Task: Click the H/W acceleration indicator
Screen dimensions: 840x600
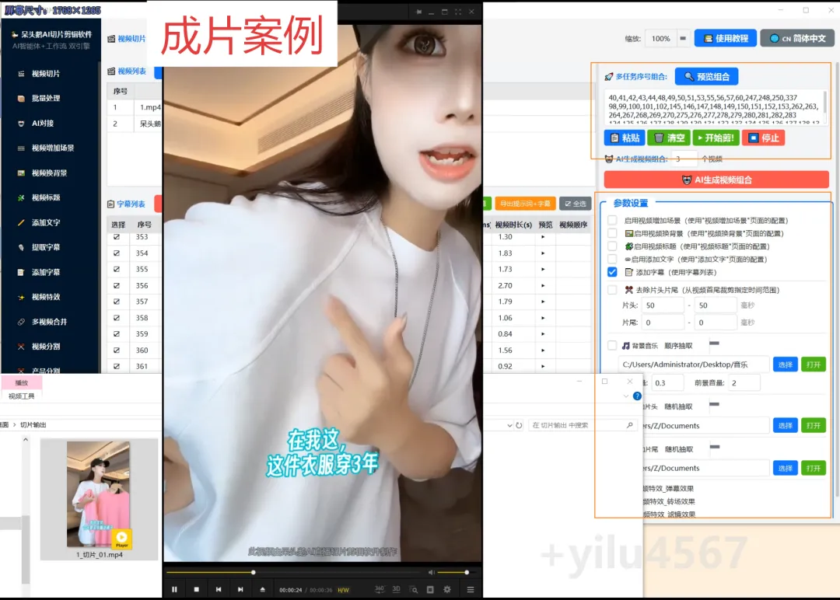Action: 344,590
